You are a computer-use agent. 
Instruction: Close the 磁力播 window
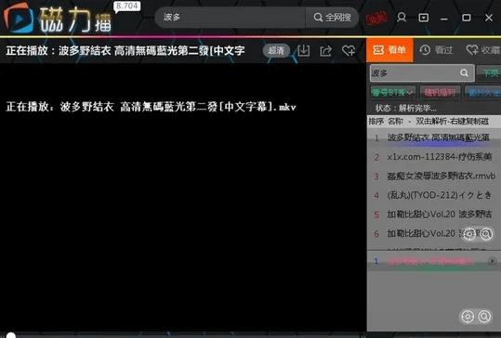coord(489,18)
